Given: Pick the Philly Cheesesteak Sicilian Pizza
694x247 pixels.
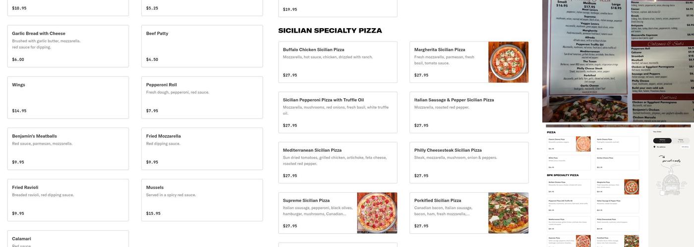Looking at the screenshot, I should tap(468, 163).
